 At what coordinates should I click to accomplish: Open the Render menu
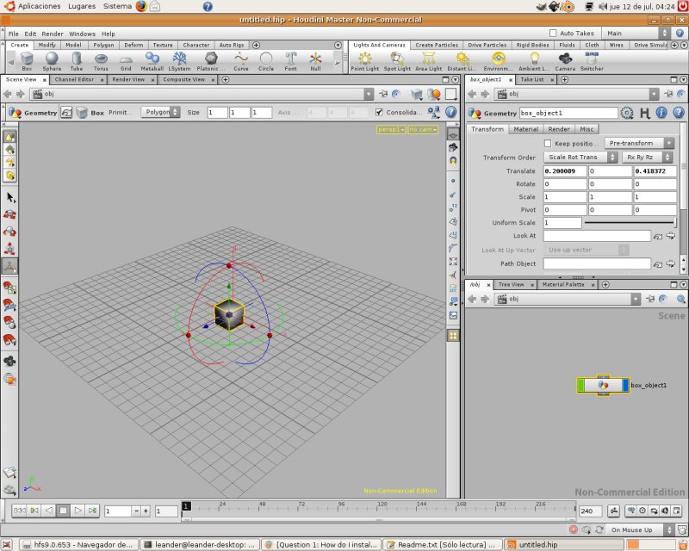click(53, 34)
